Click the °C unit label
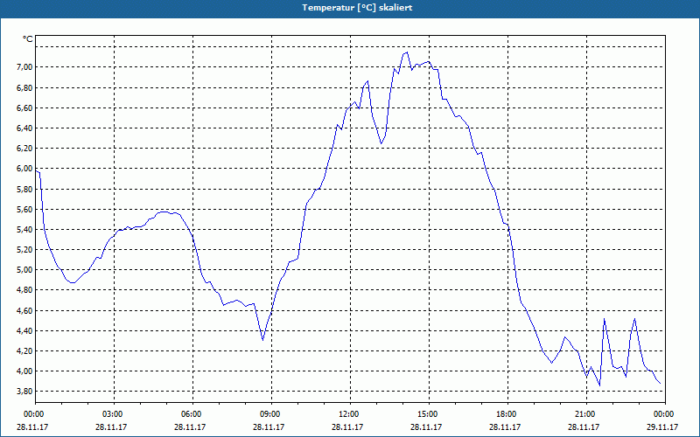The image size is (700, 437). 28,39
